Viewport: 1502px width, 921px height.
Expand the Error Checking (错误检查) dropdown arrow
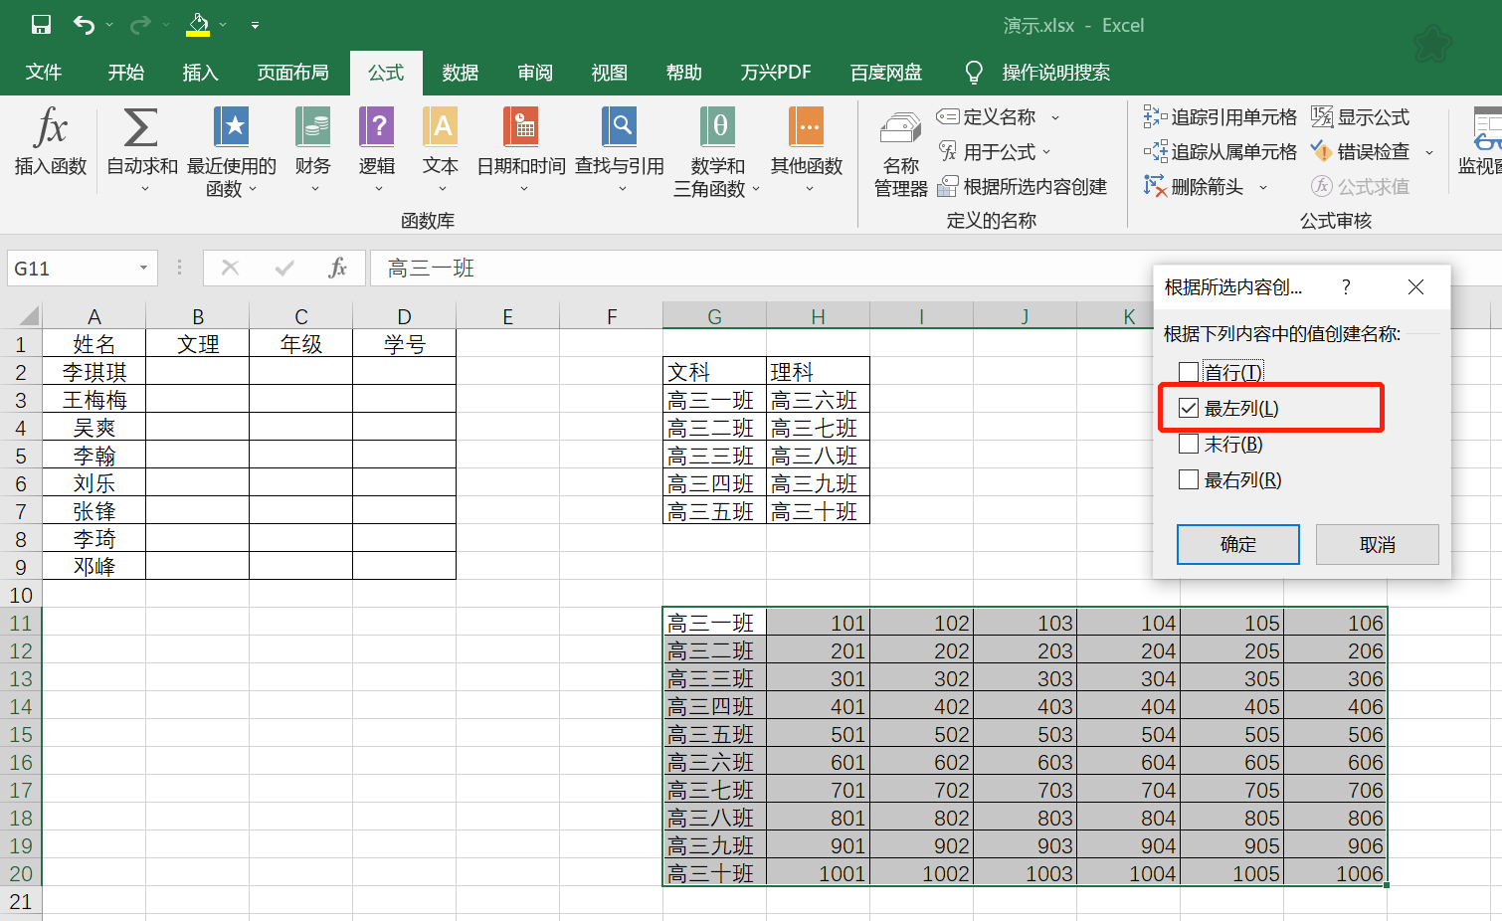(x=1429, y=152)
